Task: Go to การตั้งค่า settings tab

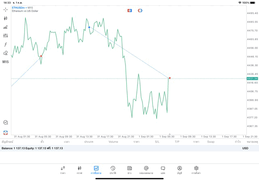Action: (196, 170)
